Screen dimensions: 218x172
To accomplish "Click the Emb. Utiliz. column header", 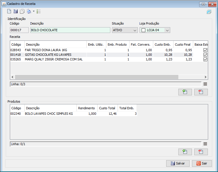I will [96, 45].
